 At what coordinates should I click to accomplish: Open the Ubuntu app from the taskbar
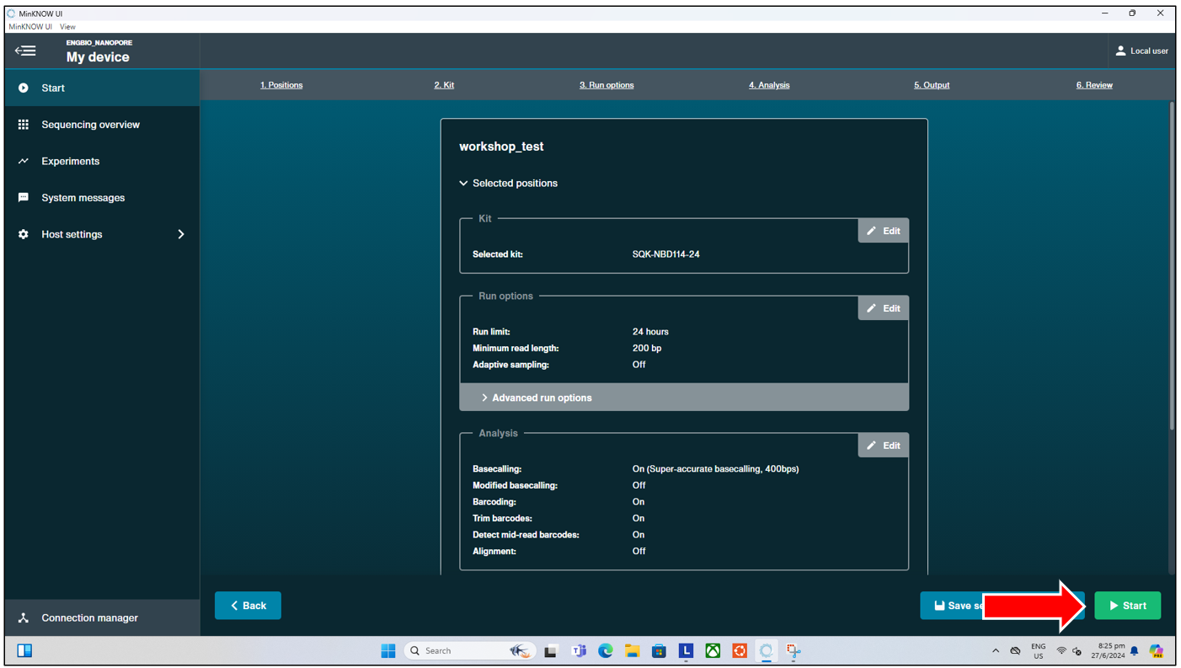tap(740, 650)
